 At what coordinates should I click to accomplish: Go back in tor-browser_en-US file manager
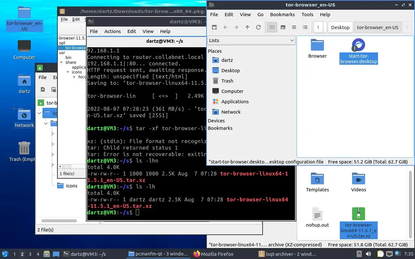225,27
